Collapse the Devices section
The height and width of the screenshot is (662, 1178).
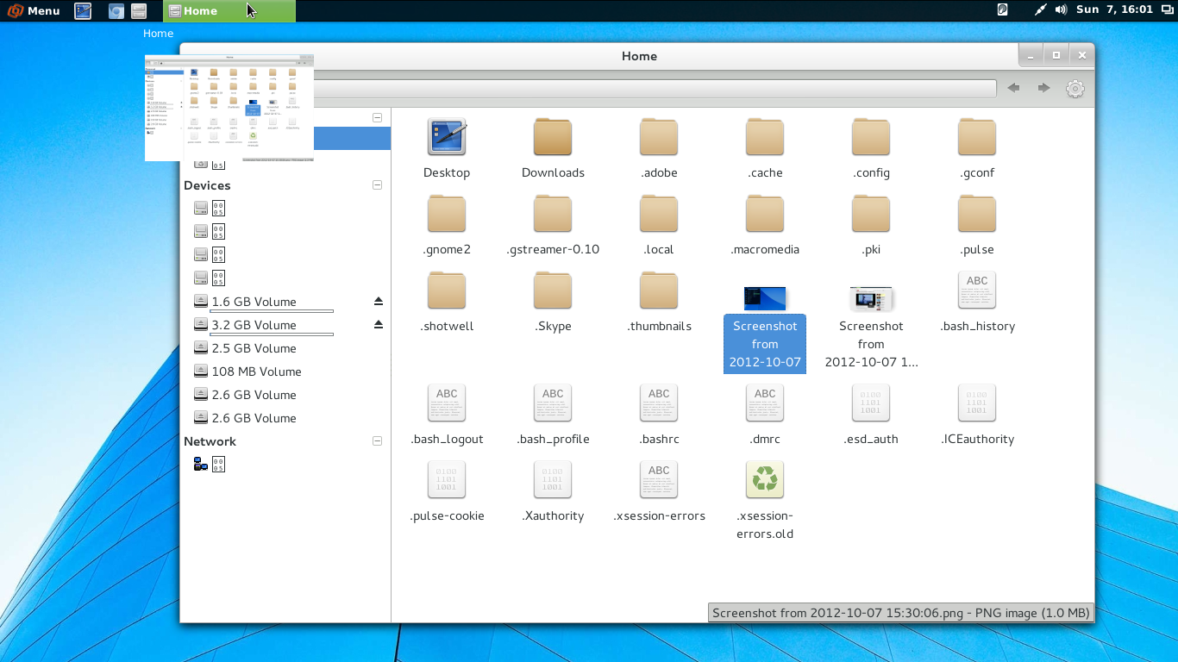[x=377, y=184]
